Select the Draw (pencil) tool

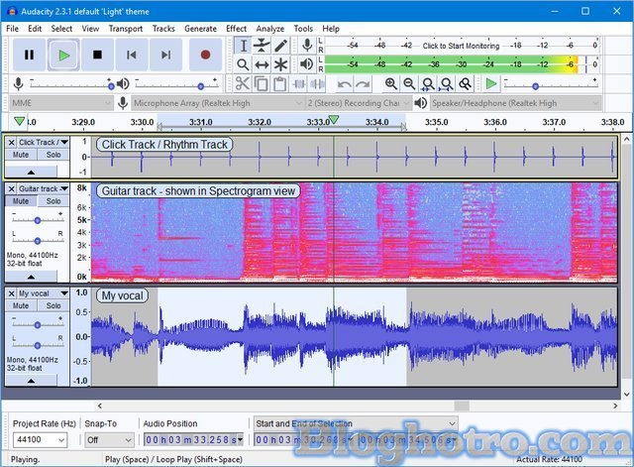point(280,46)
